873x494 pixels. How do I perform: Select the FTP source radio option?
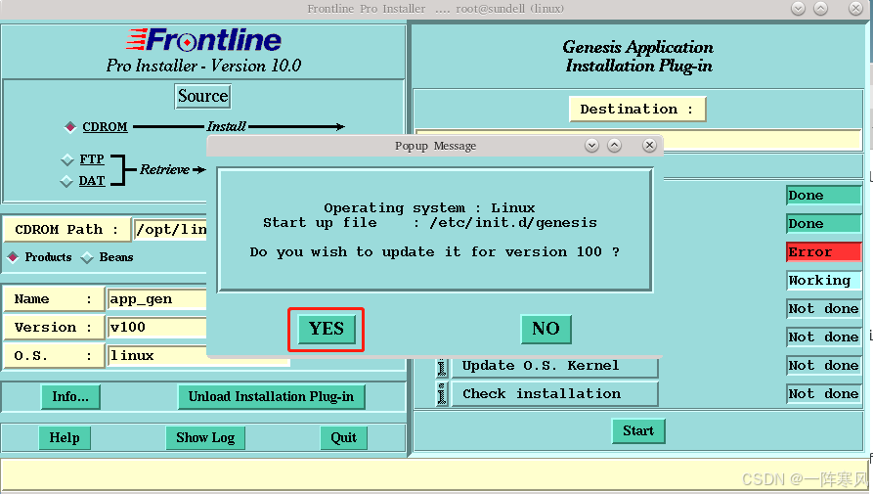coord(67,159)
